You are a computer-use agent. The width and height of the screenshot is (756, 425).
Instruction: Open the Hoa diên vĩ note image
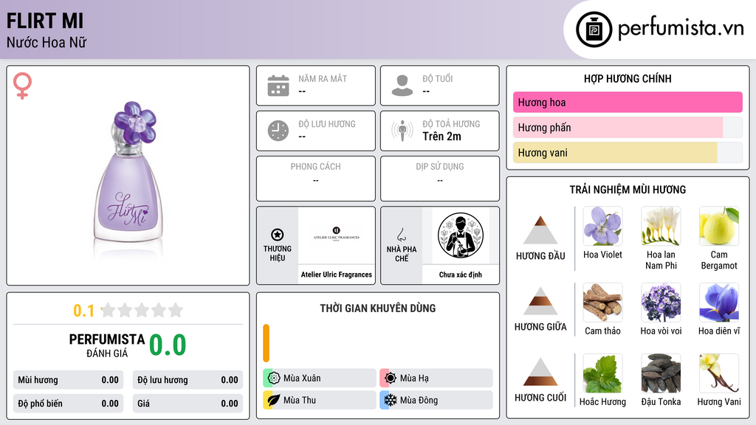[x=719, y=302]
